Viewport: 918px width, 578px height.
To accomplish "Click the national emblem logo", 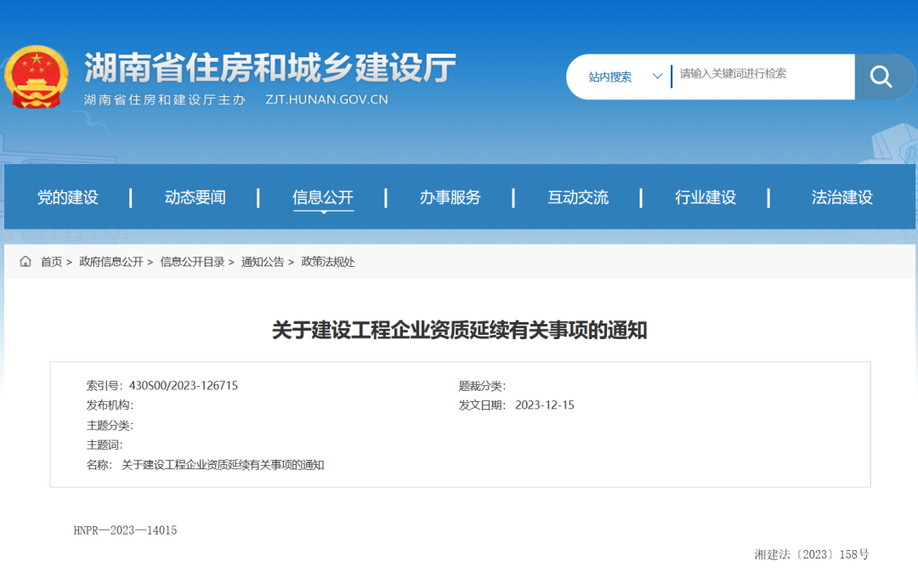I will 37,76.
